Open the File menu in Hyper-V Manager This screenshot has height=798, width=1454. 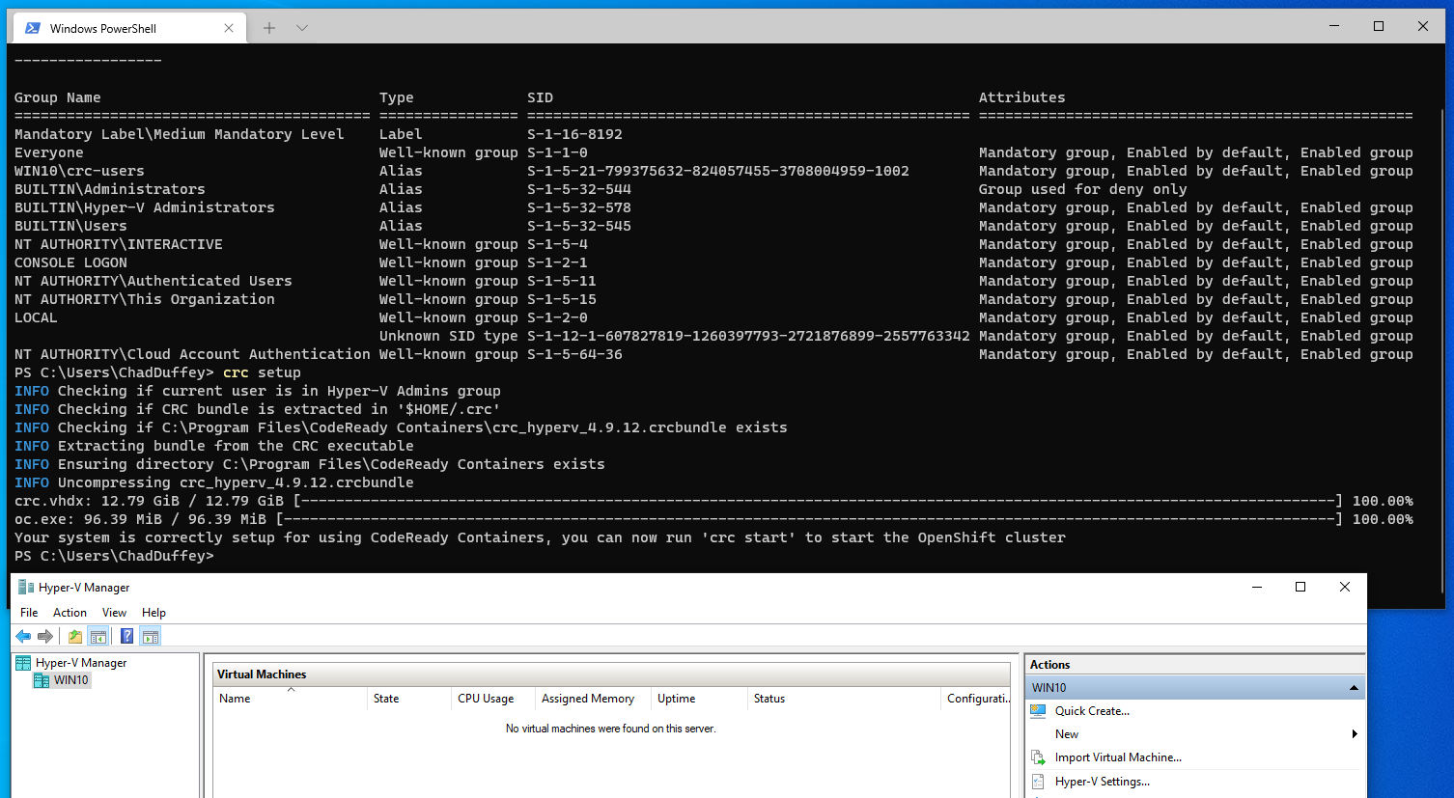point(29,613)
